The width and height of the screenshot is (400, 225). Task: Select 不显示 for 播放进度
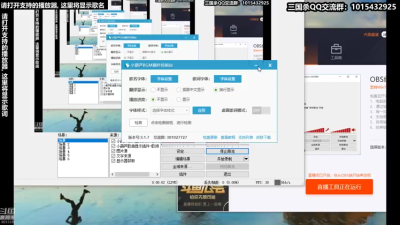[x=153, y=99]
